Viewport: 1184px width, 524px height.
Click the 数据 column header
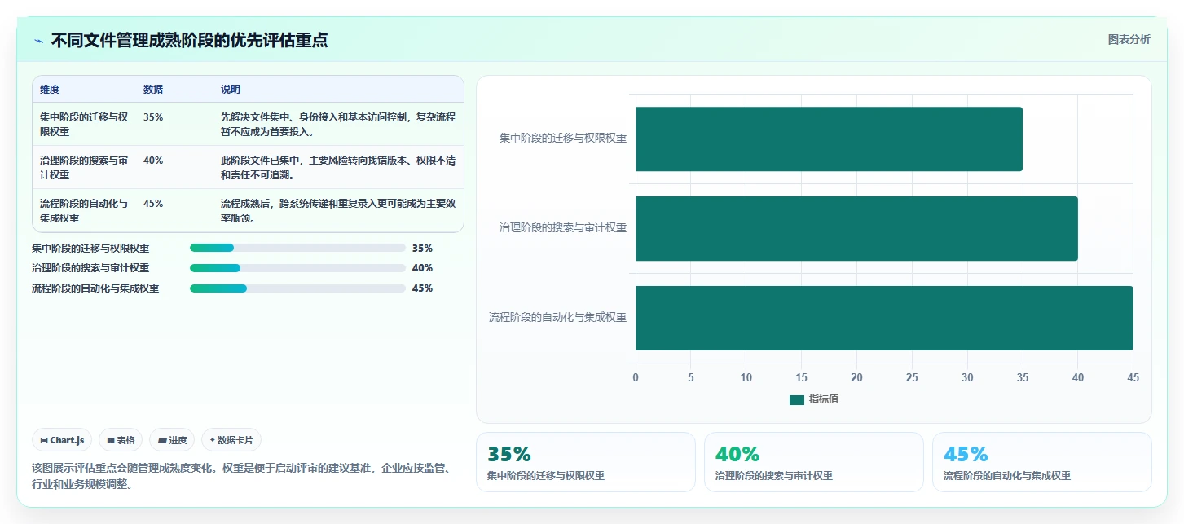click(x=153, y=90)
